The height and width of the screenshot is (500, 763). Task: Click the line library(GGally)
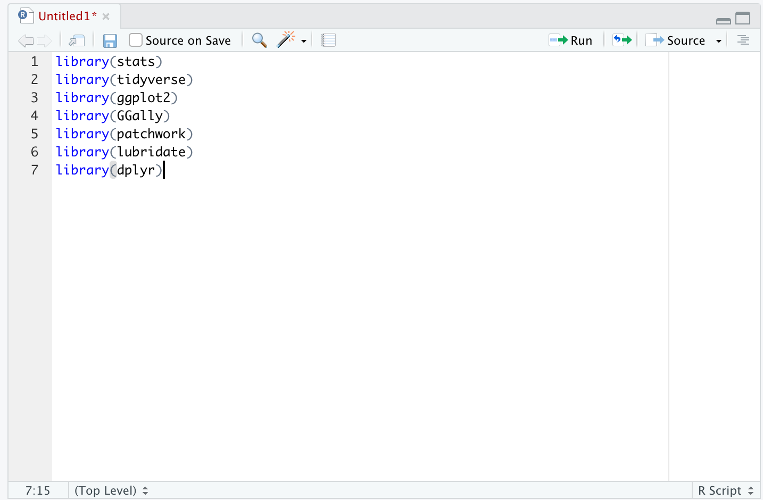113,116
